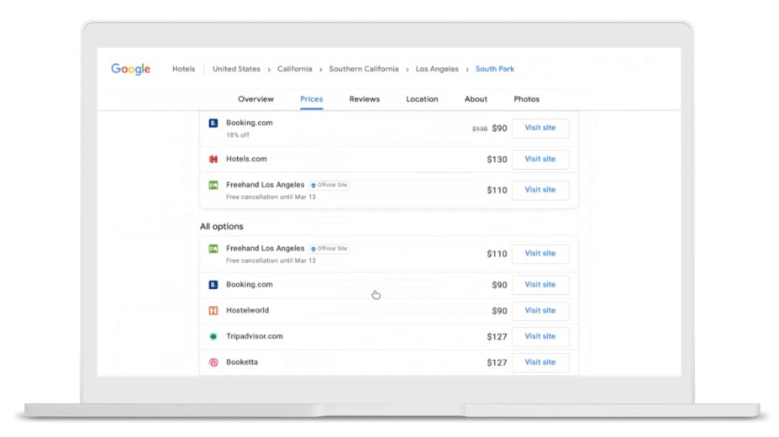Visit site for Hotels.com at $130

pyautogui.click(x=540, y=160)
